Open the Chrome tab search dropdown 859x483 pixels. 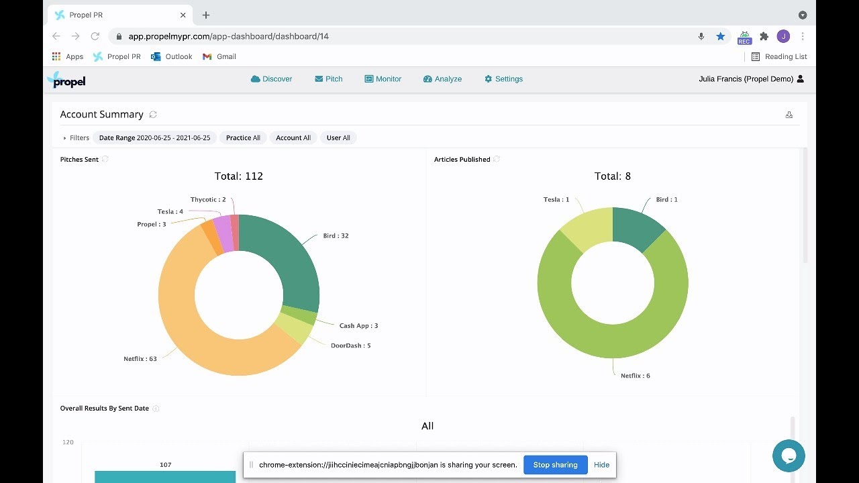[x=803, y=15]
